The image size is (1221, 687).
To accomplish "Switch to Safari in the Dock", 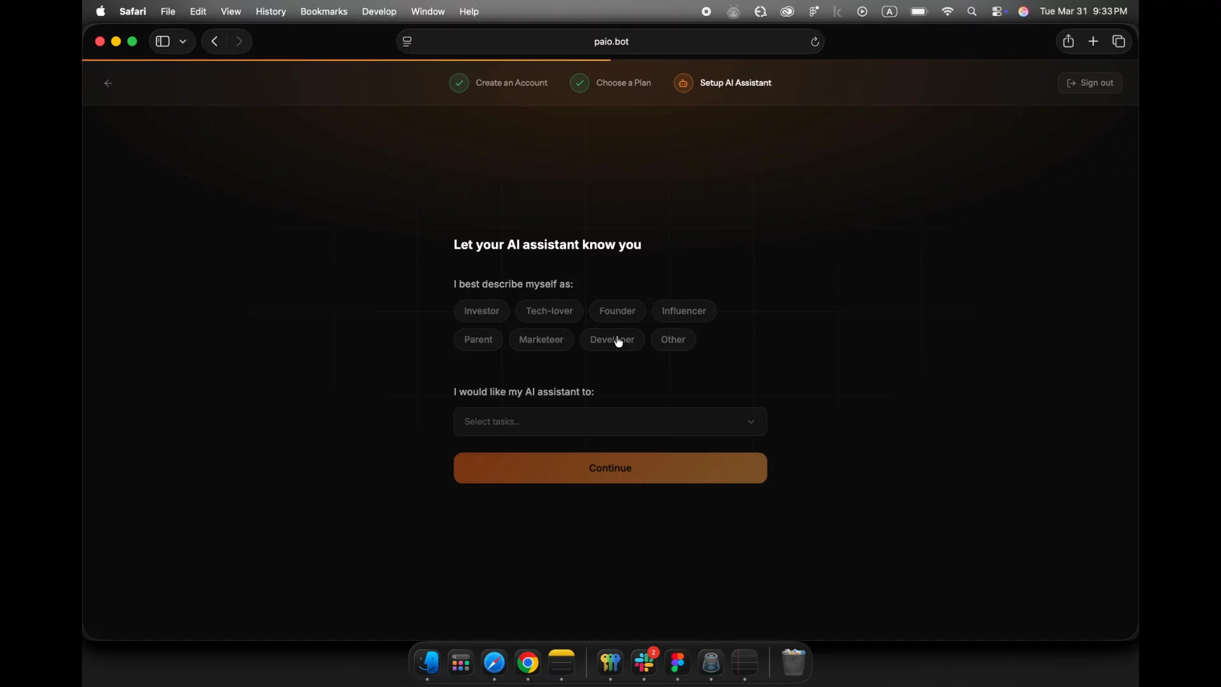I will coord(495,663).
